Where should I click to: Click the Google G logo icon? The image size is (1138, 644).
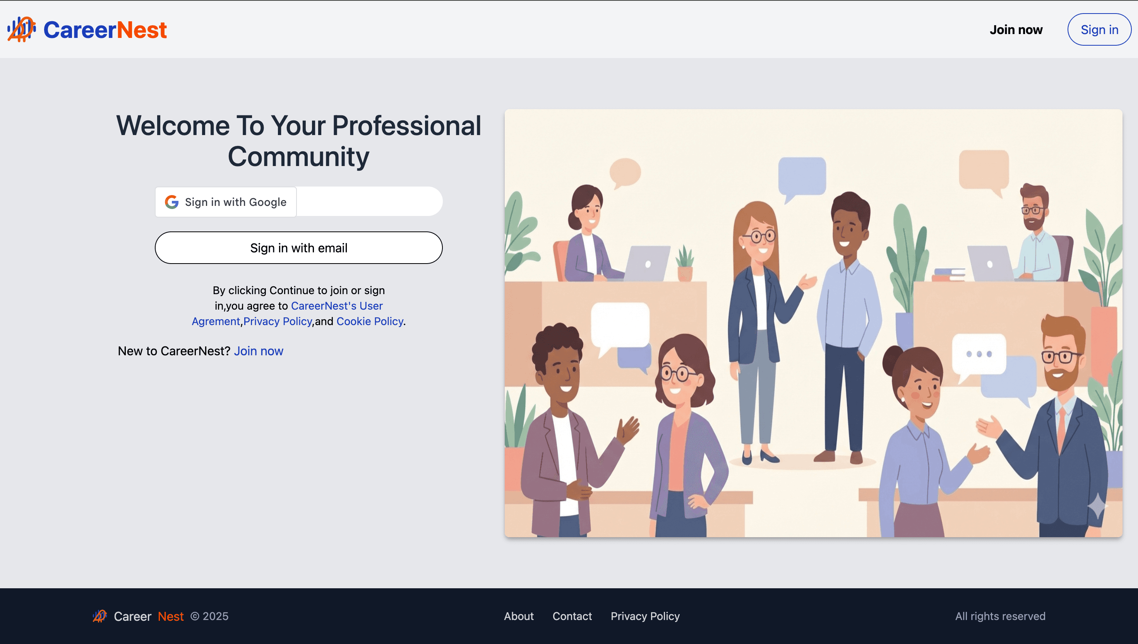[x=171, y=202]
